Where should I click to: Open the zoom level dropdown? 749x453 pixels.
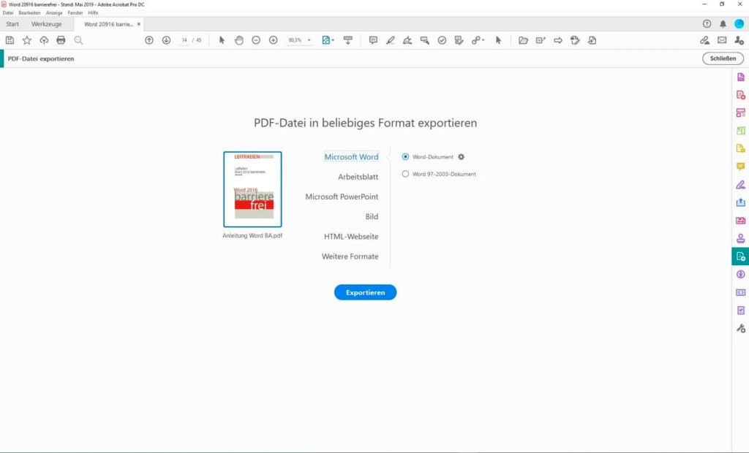[309, 41]
